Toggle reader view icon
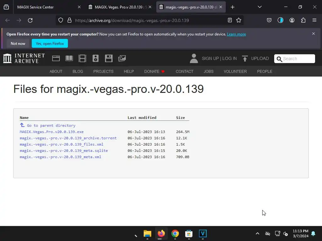Viewport: 322px width, 241px height. pos(230,20)
